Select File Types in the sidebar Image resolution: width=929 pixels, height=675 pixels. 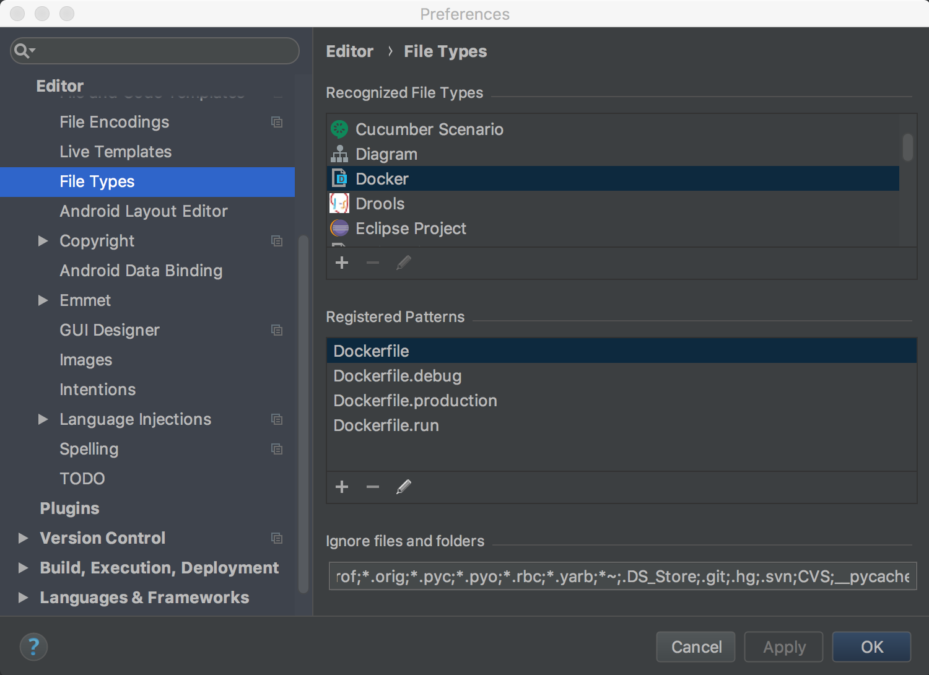147,181
